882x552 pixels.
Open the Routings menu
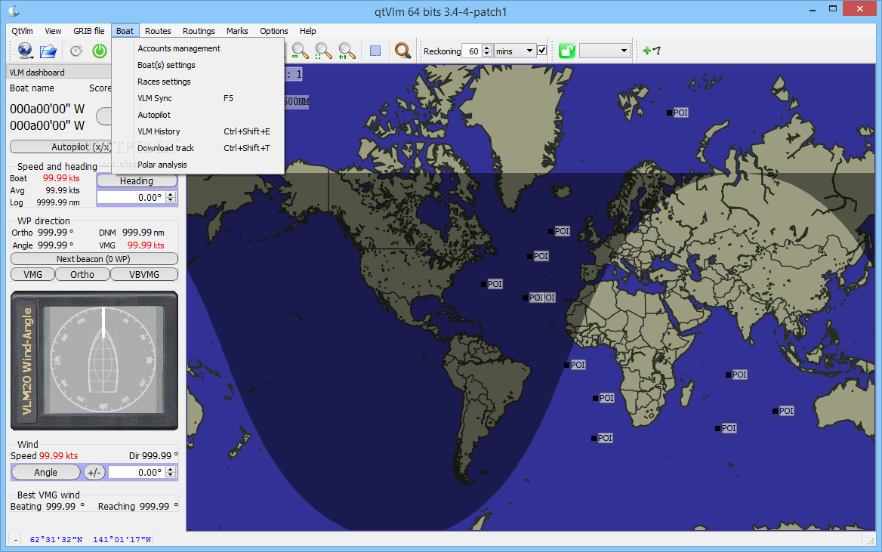(x=199, y=31)
